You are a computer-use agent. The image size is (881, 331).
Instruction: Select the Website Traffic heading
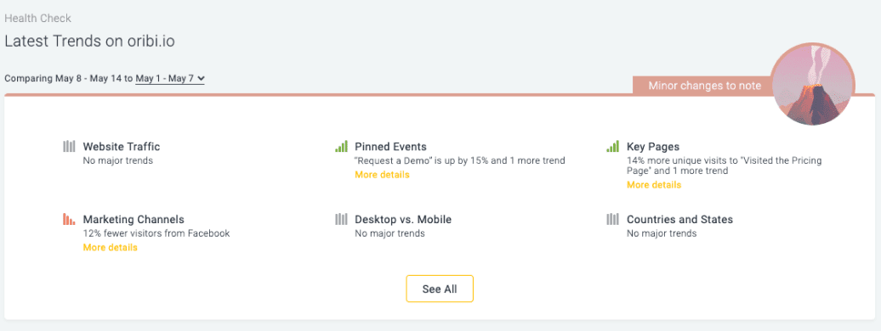tap(122, 147)
